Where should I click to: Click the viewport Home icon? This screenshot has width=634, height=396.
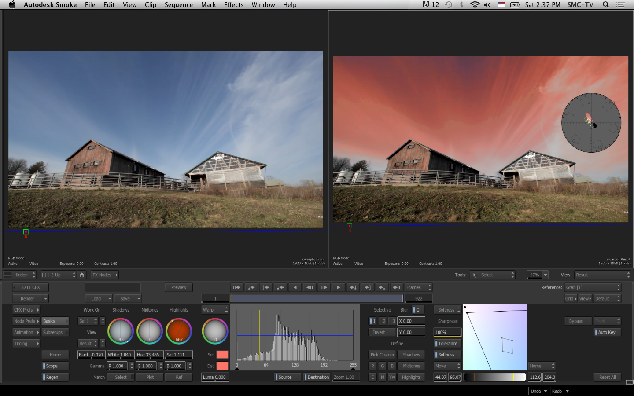tap(82, 275)
